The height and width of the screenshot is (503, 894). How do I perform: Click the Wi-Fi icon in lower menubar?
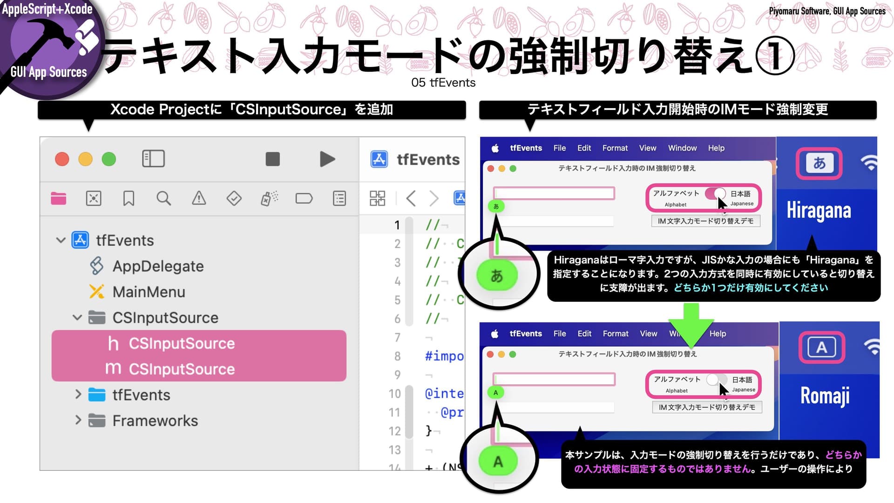click(871, 347)
